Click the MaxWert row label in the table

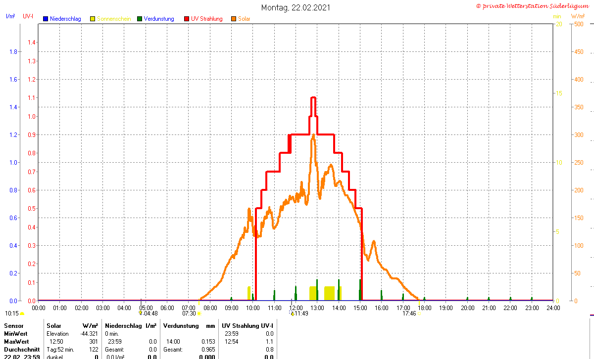click(x=16, y=342)
